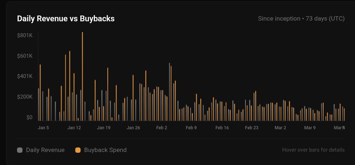The height and width of the screenshot is (165, 355).
Task: Click the grey Daily Revenue legend swatch
Action: click(20, 150)
